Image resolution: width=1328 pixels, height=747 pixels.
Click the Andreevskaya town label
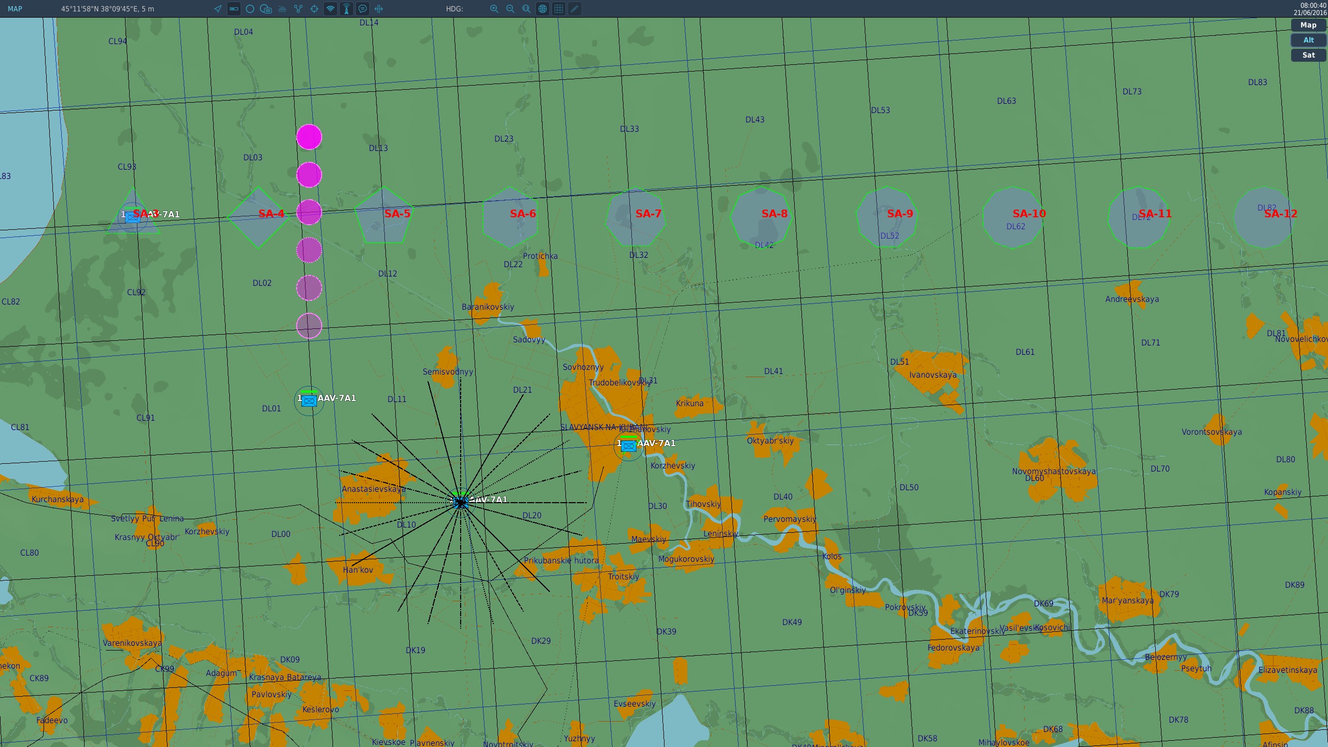pyautogui.click(x=1132, y=299)
